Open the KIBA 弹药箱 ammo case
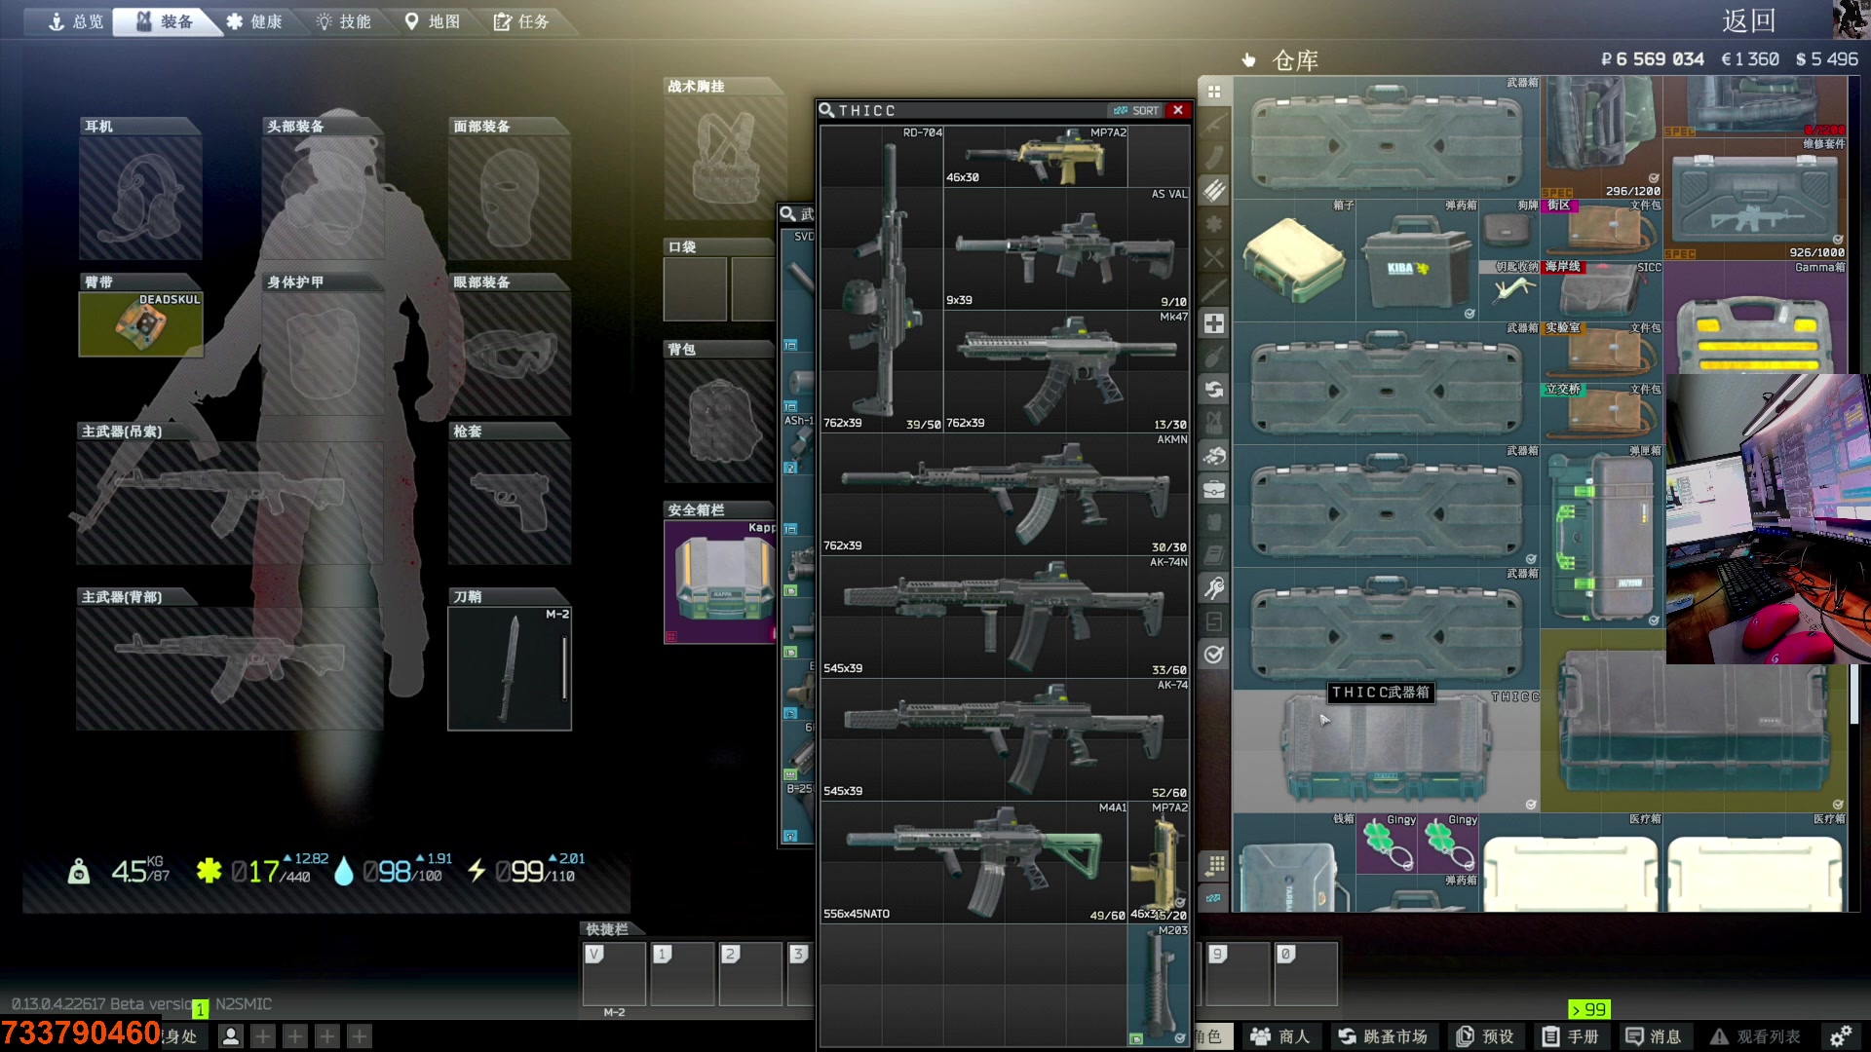1871x1052 pixels. 1417,261
